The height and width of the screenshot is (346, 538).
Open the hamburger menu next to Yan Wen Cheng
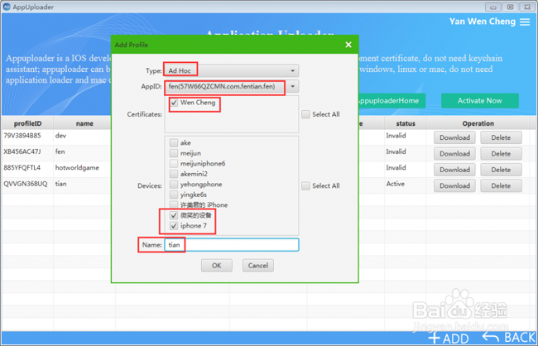click(525, 22)
